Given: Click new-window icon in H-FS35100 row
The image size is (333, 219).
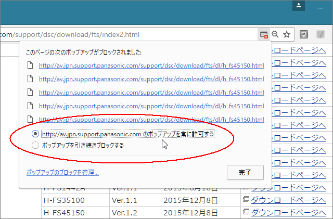Looking at the screenshot, I should 246,199.
